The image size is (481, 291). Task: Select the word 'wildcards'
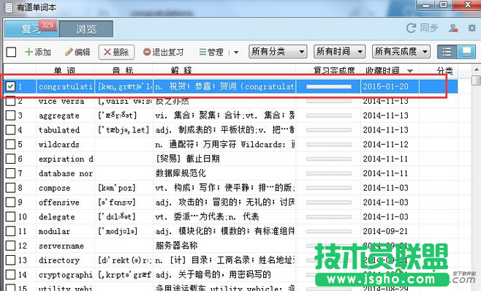click(x=59, y=145)
